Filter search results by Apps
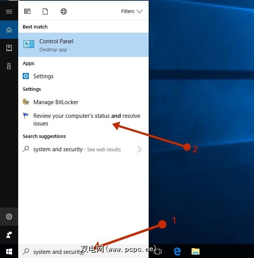This screenshot has width=254, height=258. [x=27, y=11]
